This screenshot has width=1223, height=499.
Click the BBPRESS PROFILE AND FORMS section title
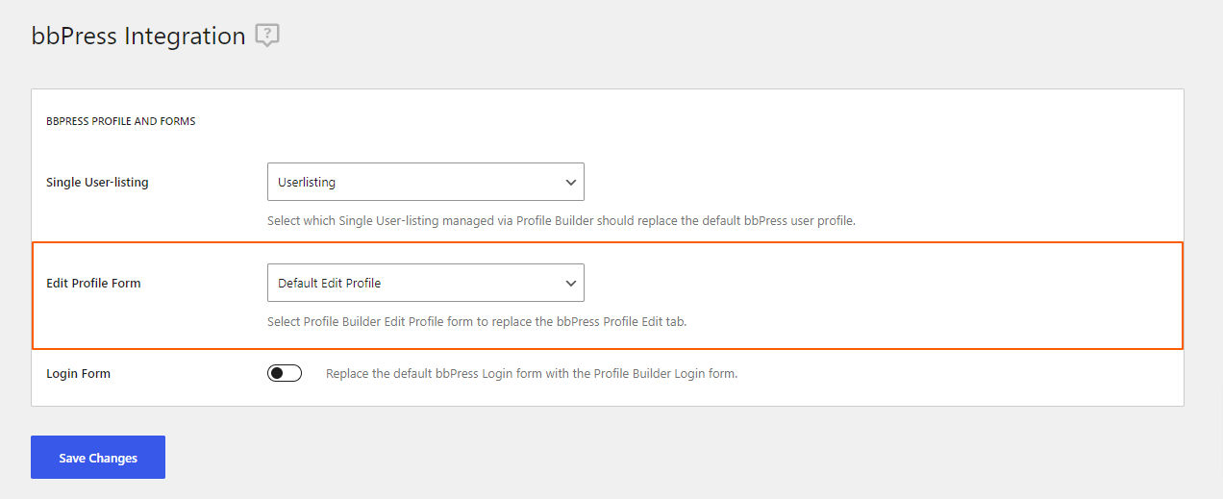(x=121, y=121)
